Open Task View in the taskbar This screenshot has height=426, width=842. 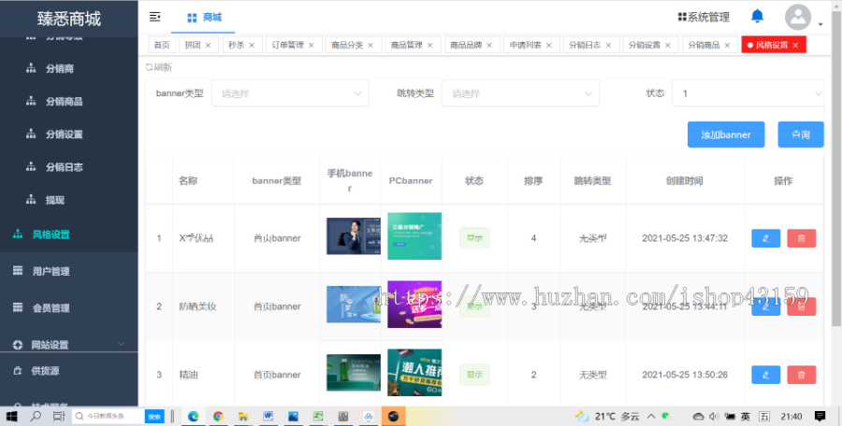pos(59,416)
